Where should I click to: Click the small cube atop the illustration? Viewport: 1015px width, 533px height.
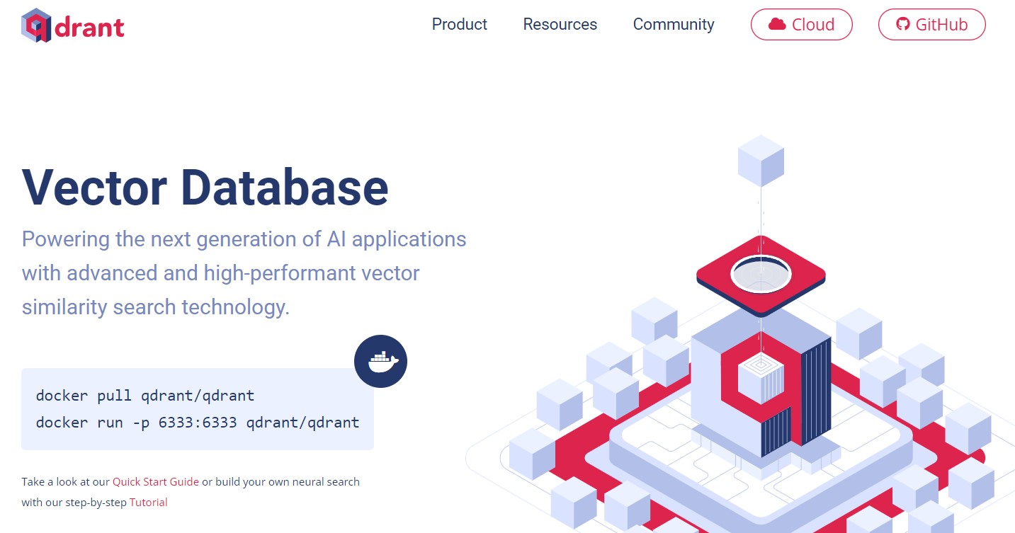click(x=761, y=159)
